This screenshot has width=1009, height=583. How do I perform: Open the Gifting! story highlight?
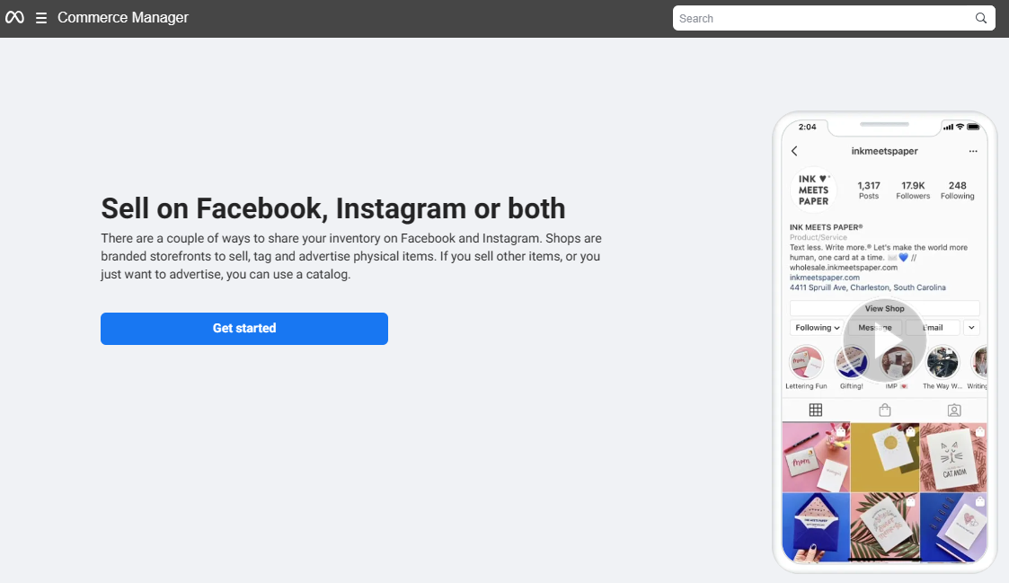pos(850,363)
